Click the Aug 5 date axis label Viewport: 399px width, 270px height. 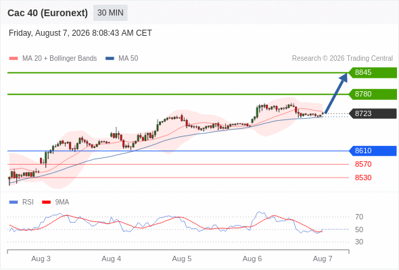(x=182, y=259)
